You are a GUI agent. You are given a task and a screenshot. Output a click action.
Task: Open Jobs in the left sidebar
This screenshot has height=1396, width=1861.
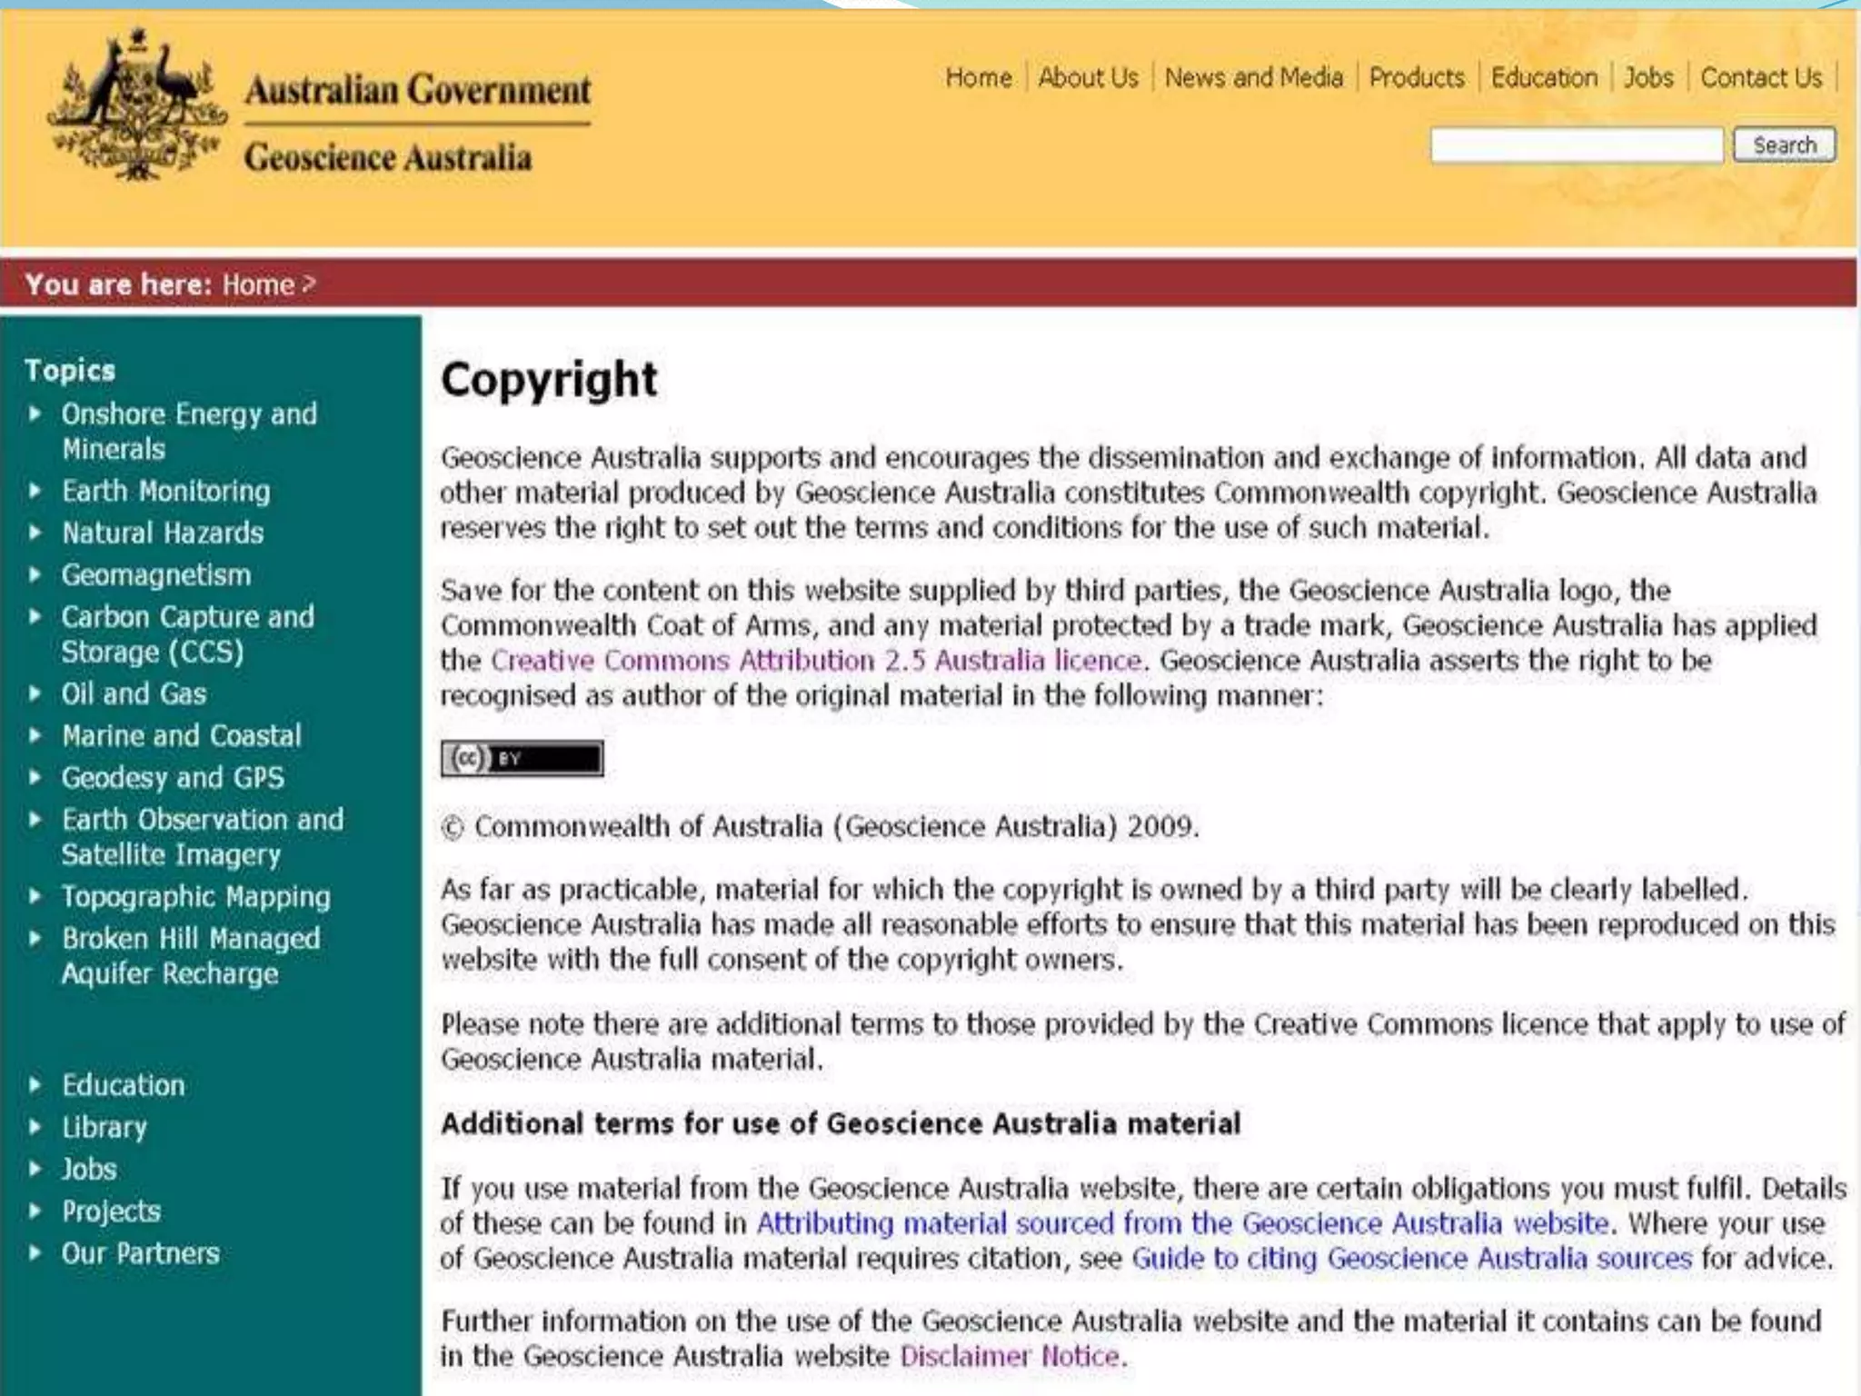pos(88,1169)
